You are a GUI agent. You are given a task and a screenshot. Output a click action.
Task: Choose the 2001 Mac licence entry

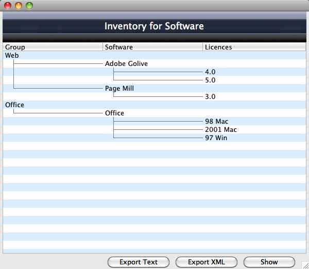click(x=221, y=130)
